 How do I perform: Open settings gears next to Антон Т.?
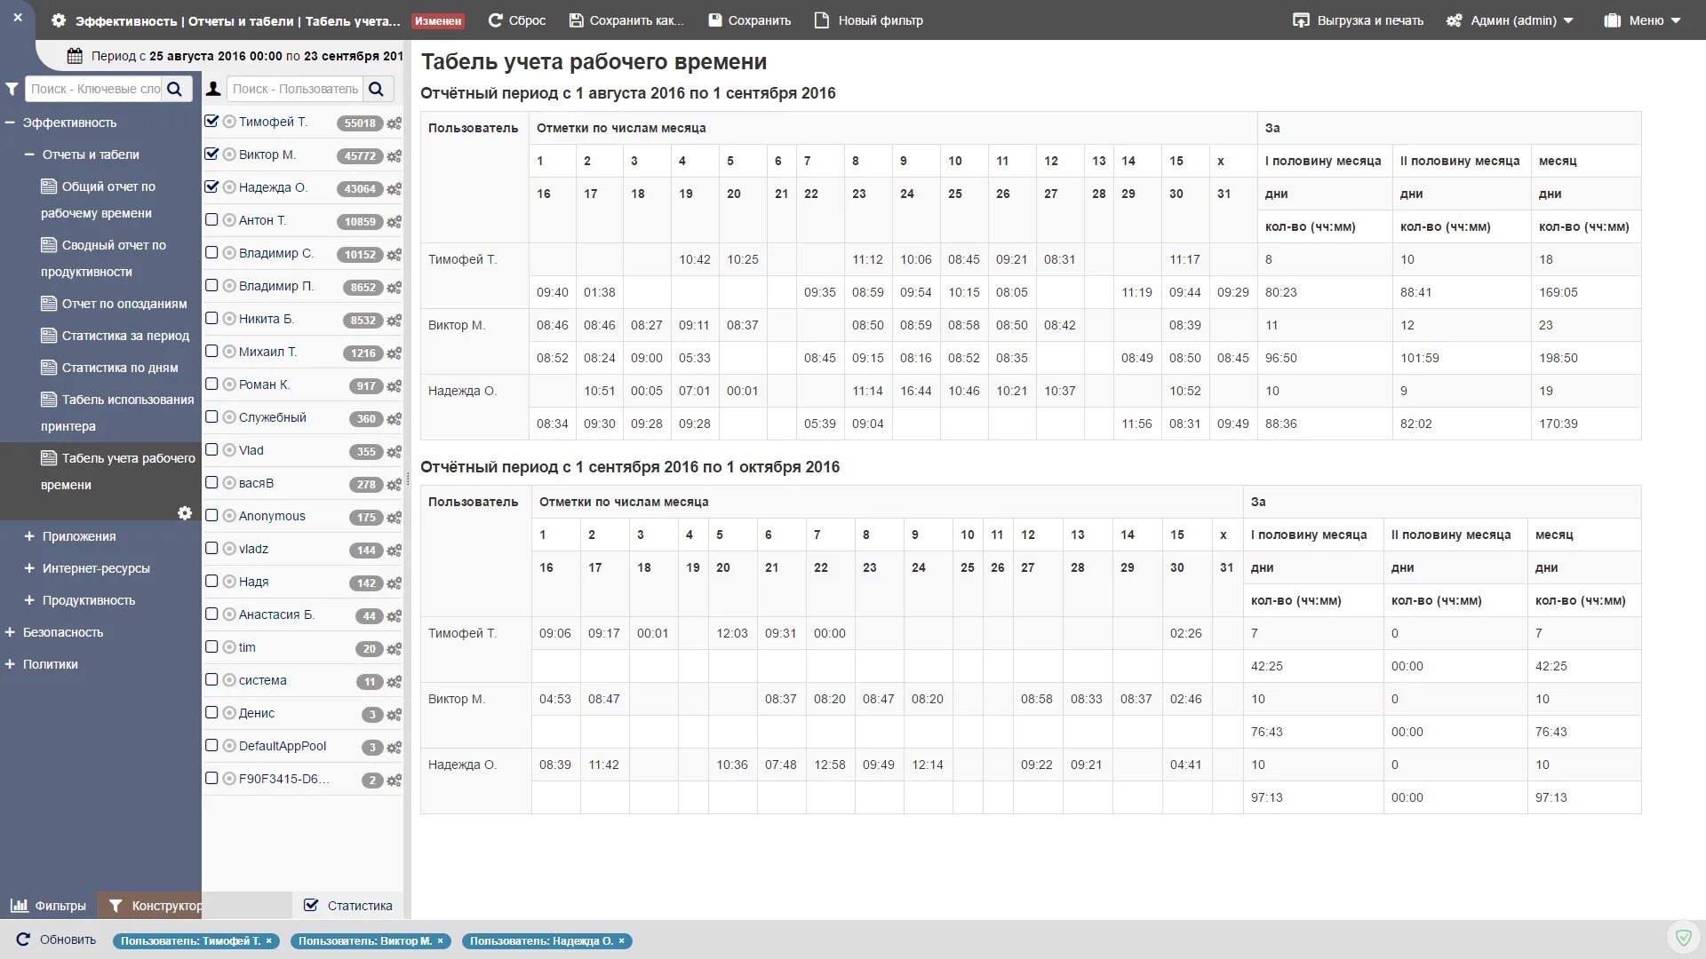click(394, 221)
